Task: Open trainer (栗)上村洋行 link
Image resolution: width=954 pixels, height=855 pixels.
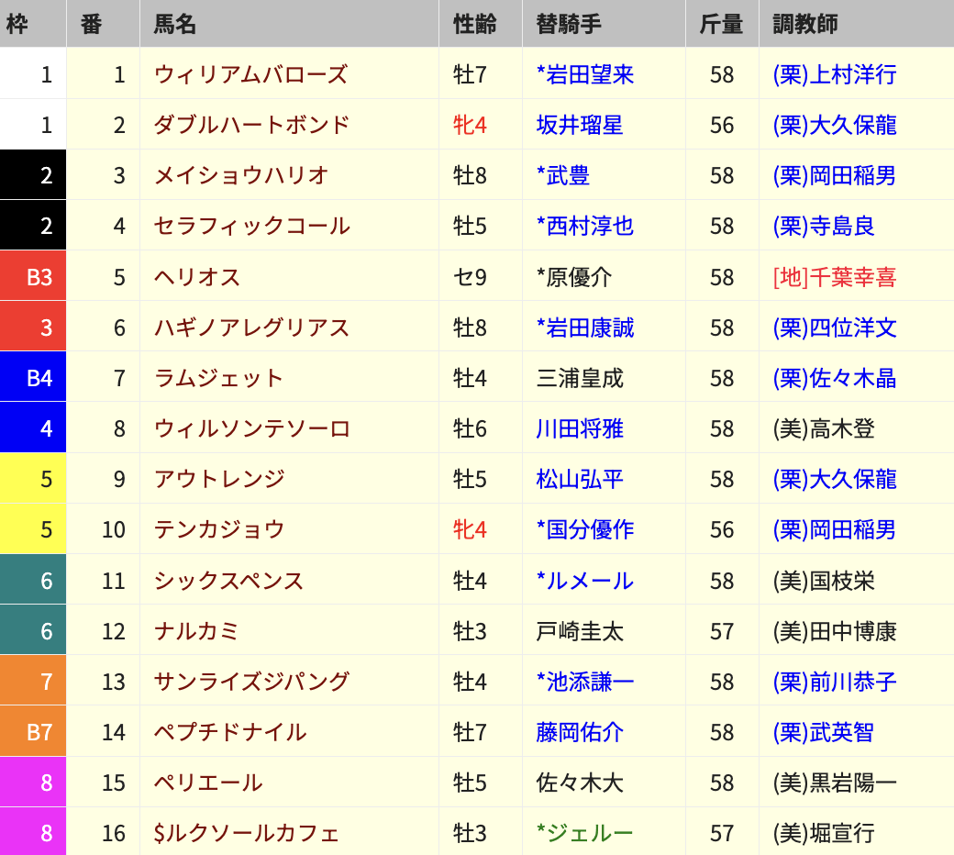Action: click(834, 74)
